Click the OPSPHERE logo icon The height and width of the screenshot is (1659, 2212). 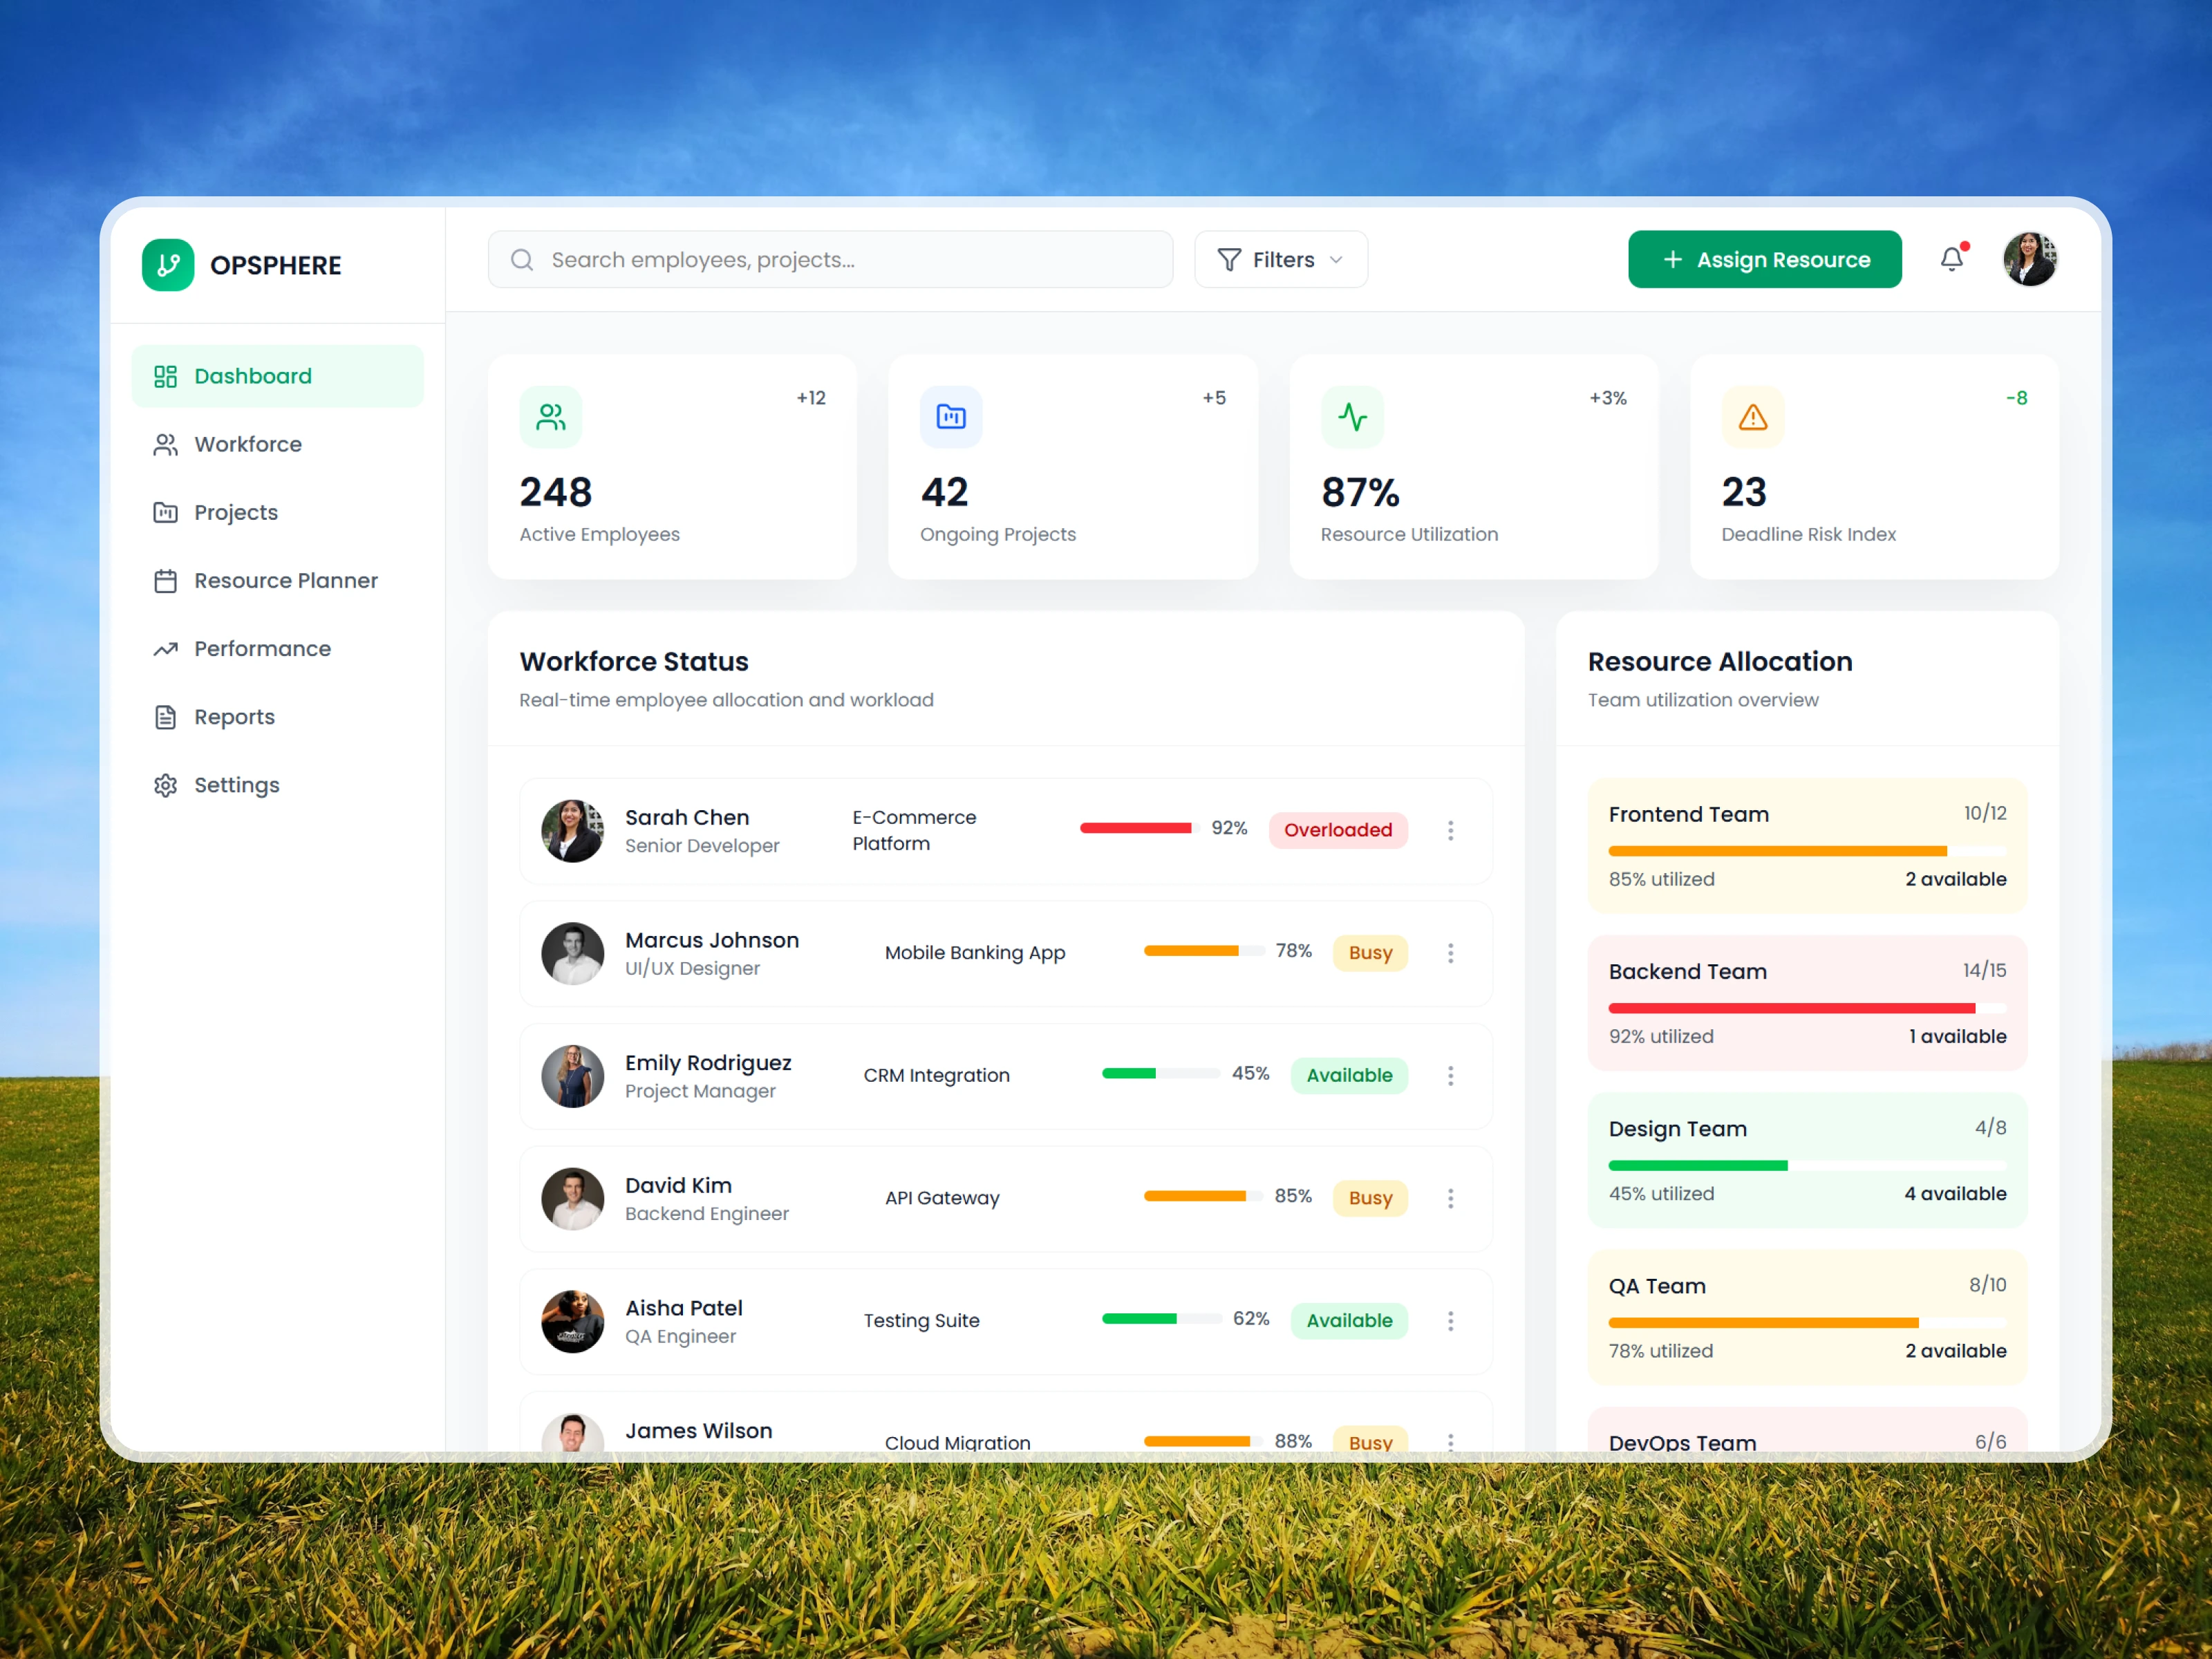click(168, 265)
